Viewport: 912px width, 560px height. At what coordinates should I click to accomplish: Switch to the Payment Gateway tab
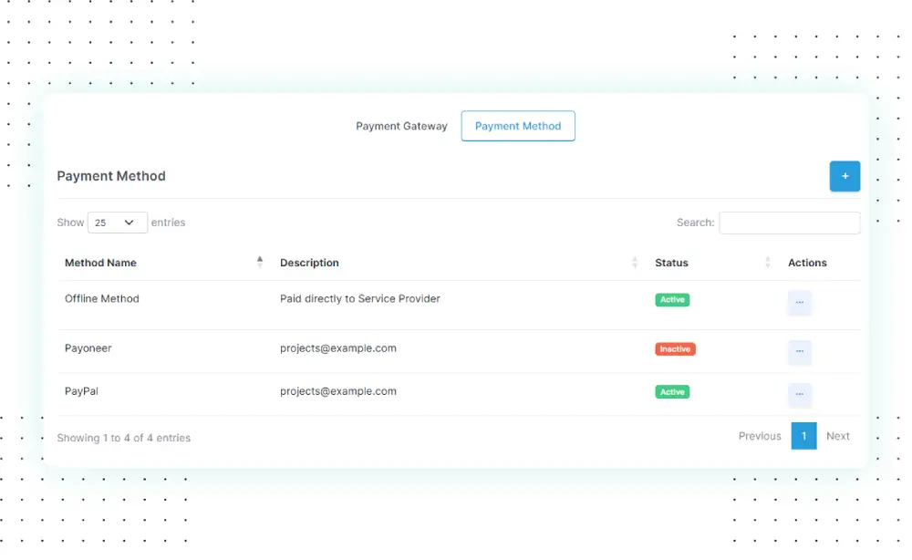pos(401,126)
